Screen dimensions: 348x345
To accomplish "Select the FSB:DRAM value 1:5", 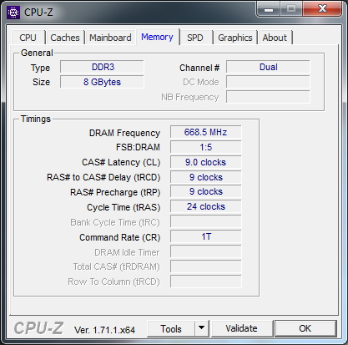I will coord(206,147).
